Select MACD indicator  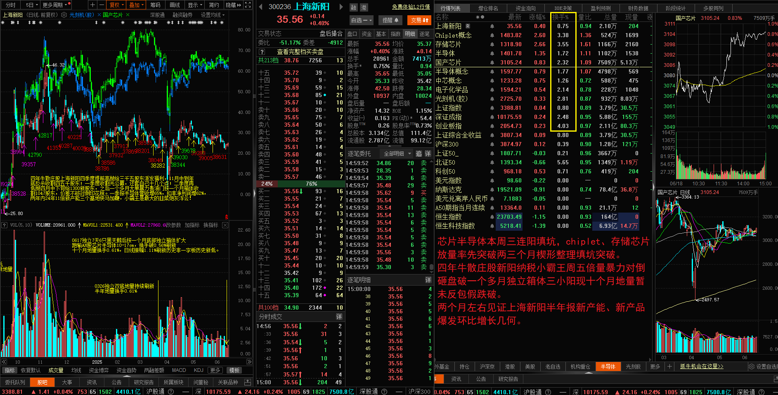point(179,370)
